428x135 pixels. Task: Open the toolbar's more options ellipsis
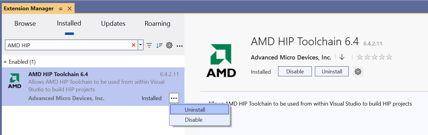click(x=180, y=46)
